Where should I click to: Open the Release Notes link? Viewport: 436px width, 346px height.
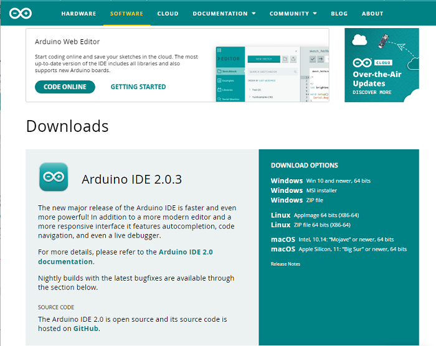[285, 264]
